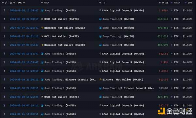Open timestamp 2024-08-30 15:26:35 transaction
The height and width of the screenshot is (118, 196).
point(24,97)
